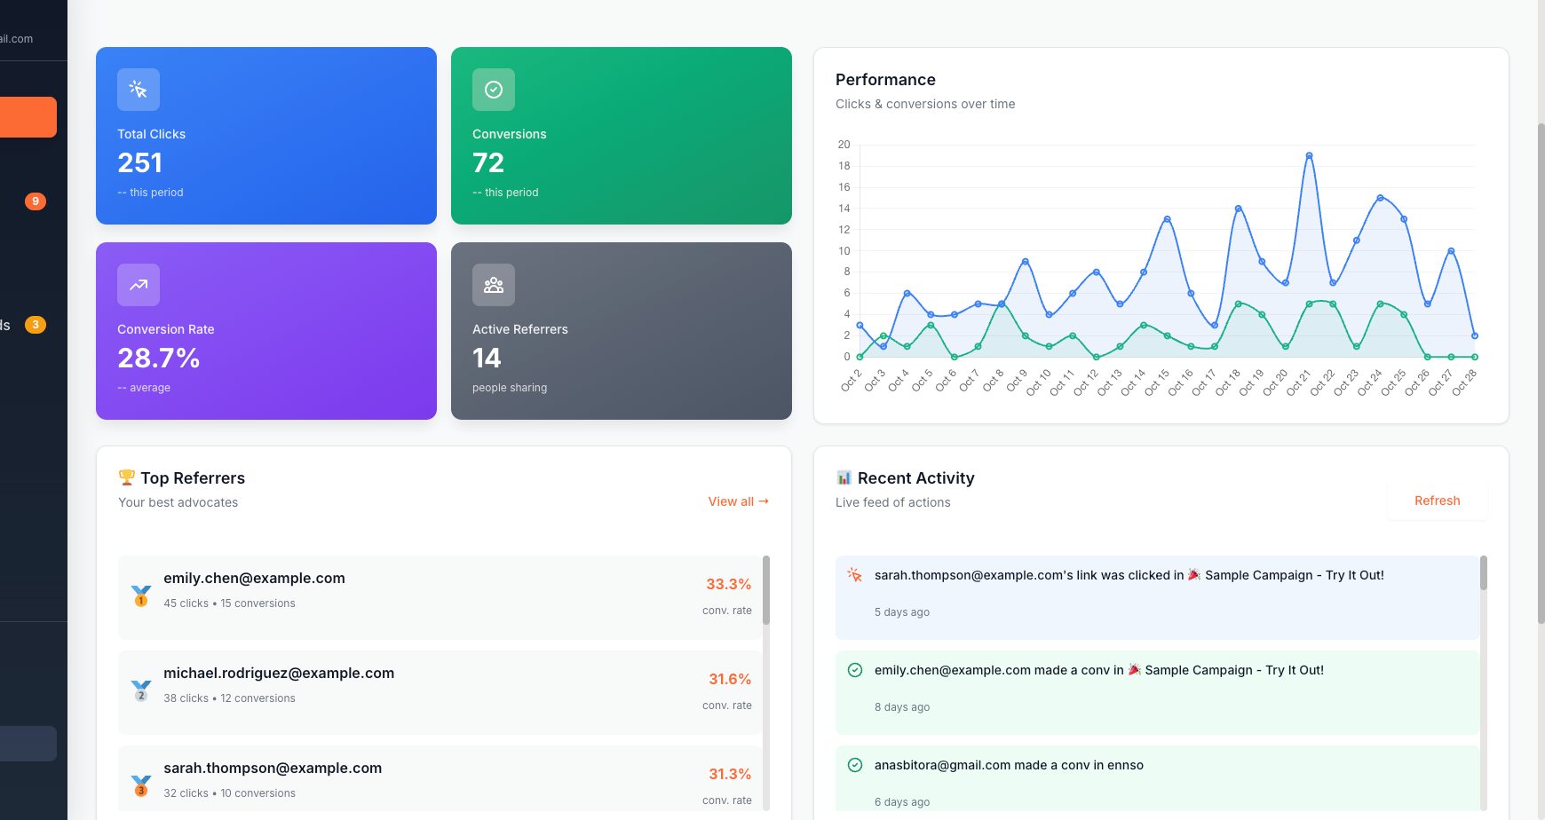
Task: Click the click icon on sarah.thompson's activity entry
Action: pos(854,574)
